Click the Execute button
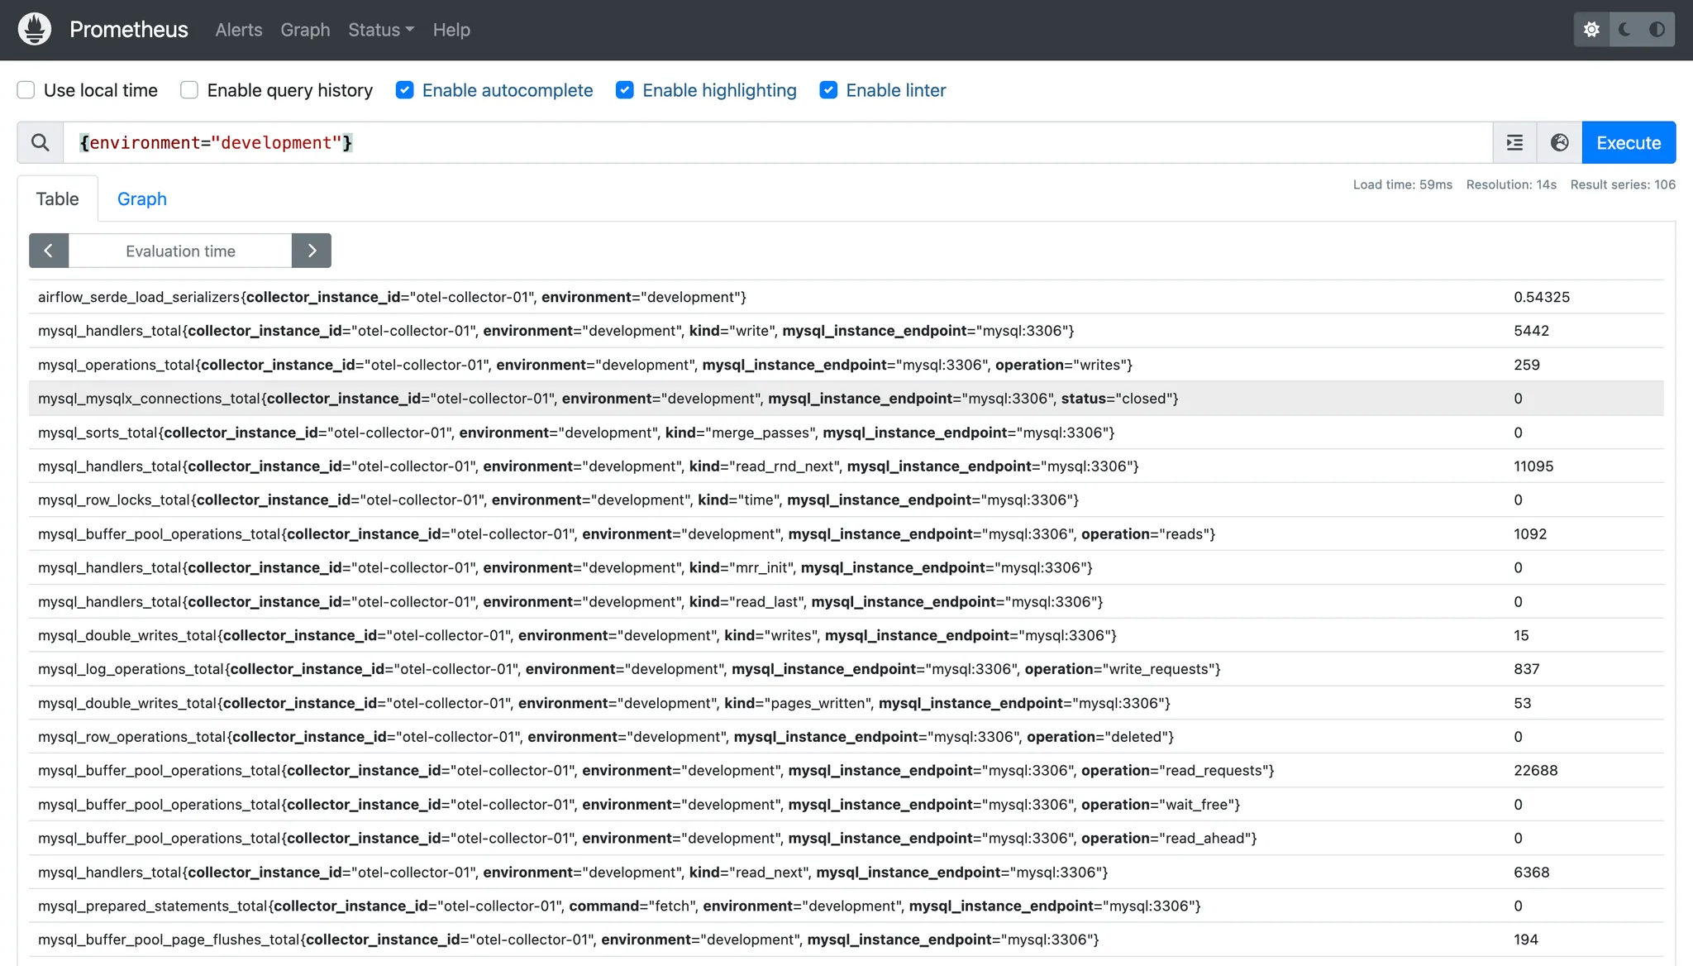 tap(1629, 142)
